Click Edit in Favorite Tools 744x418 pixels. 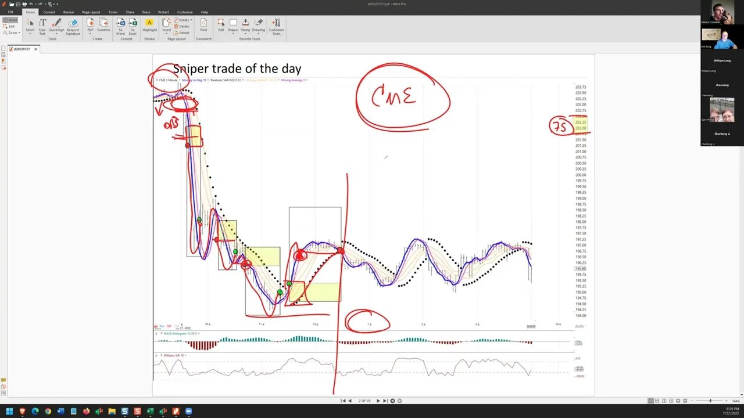(x=221, y=25)
